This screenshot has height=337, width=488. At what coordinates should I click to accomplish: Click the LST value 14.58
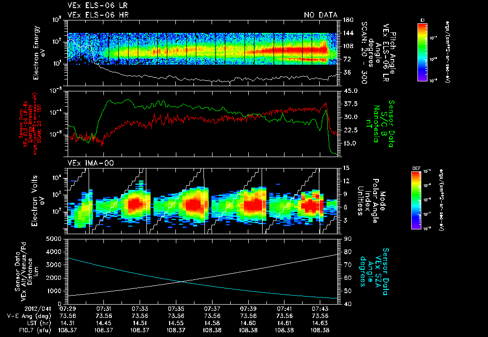coord(212,323)
